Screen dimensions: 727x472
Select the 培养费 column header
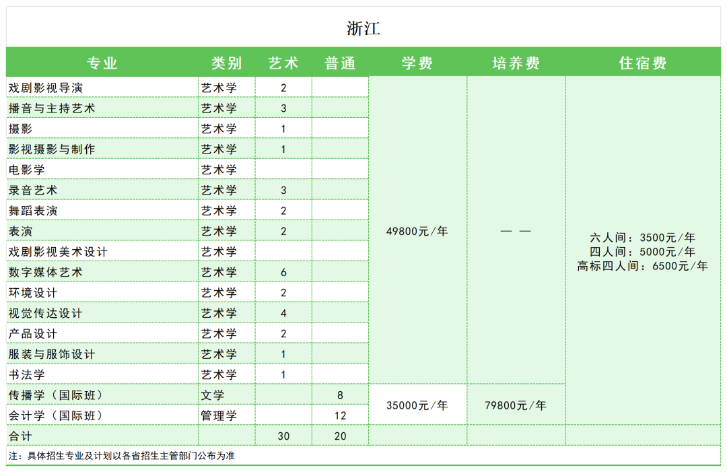click(x=516, y=63)
